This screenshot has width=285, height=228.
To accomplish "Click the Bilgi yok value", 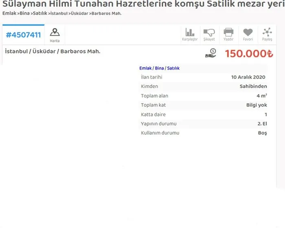I will (x=256, y=105).
